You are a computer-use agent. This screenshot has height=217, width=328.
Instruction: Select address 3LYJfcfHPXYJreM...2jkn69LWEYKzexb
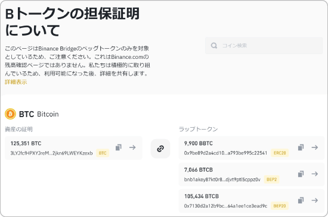tap(51, 153)
